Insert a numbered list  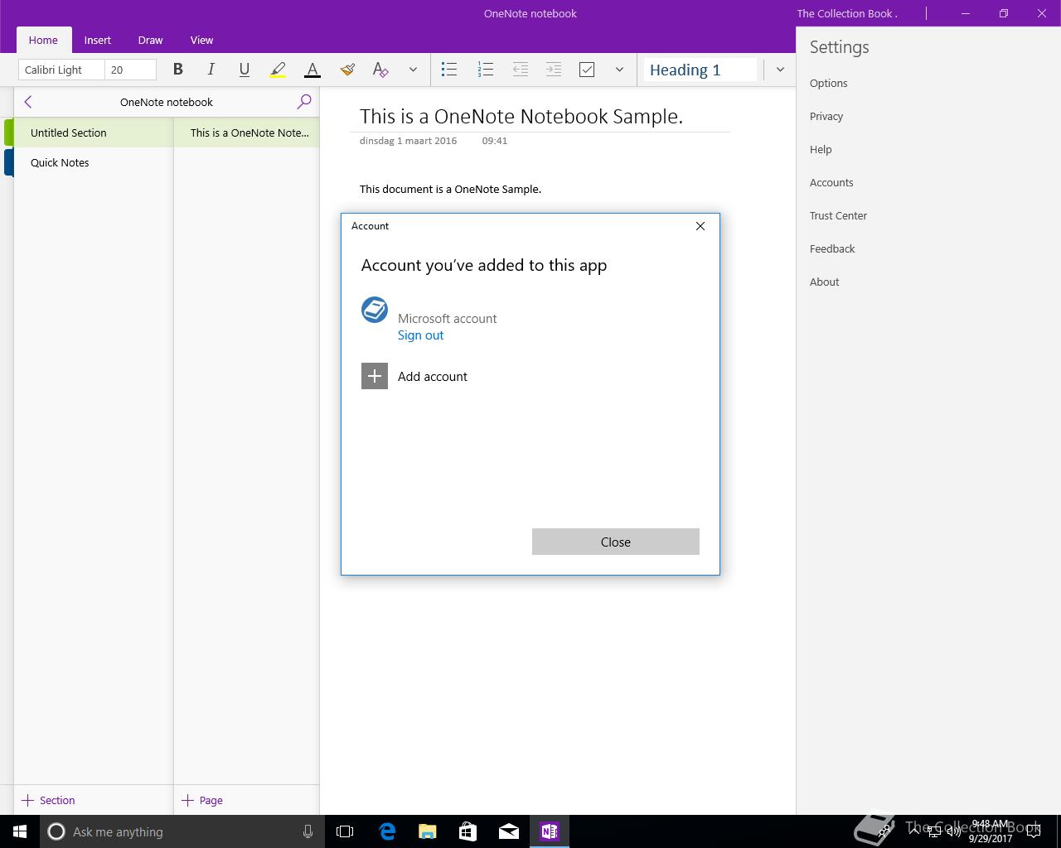(x=486, y=70)
